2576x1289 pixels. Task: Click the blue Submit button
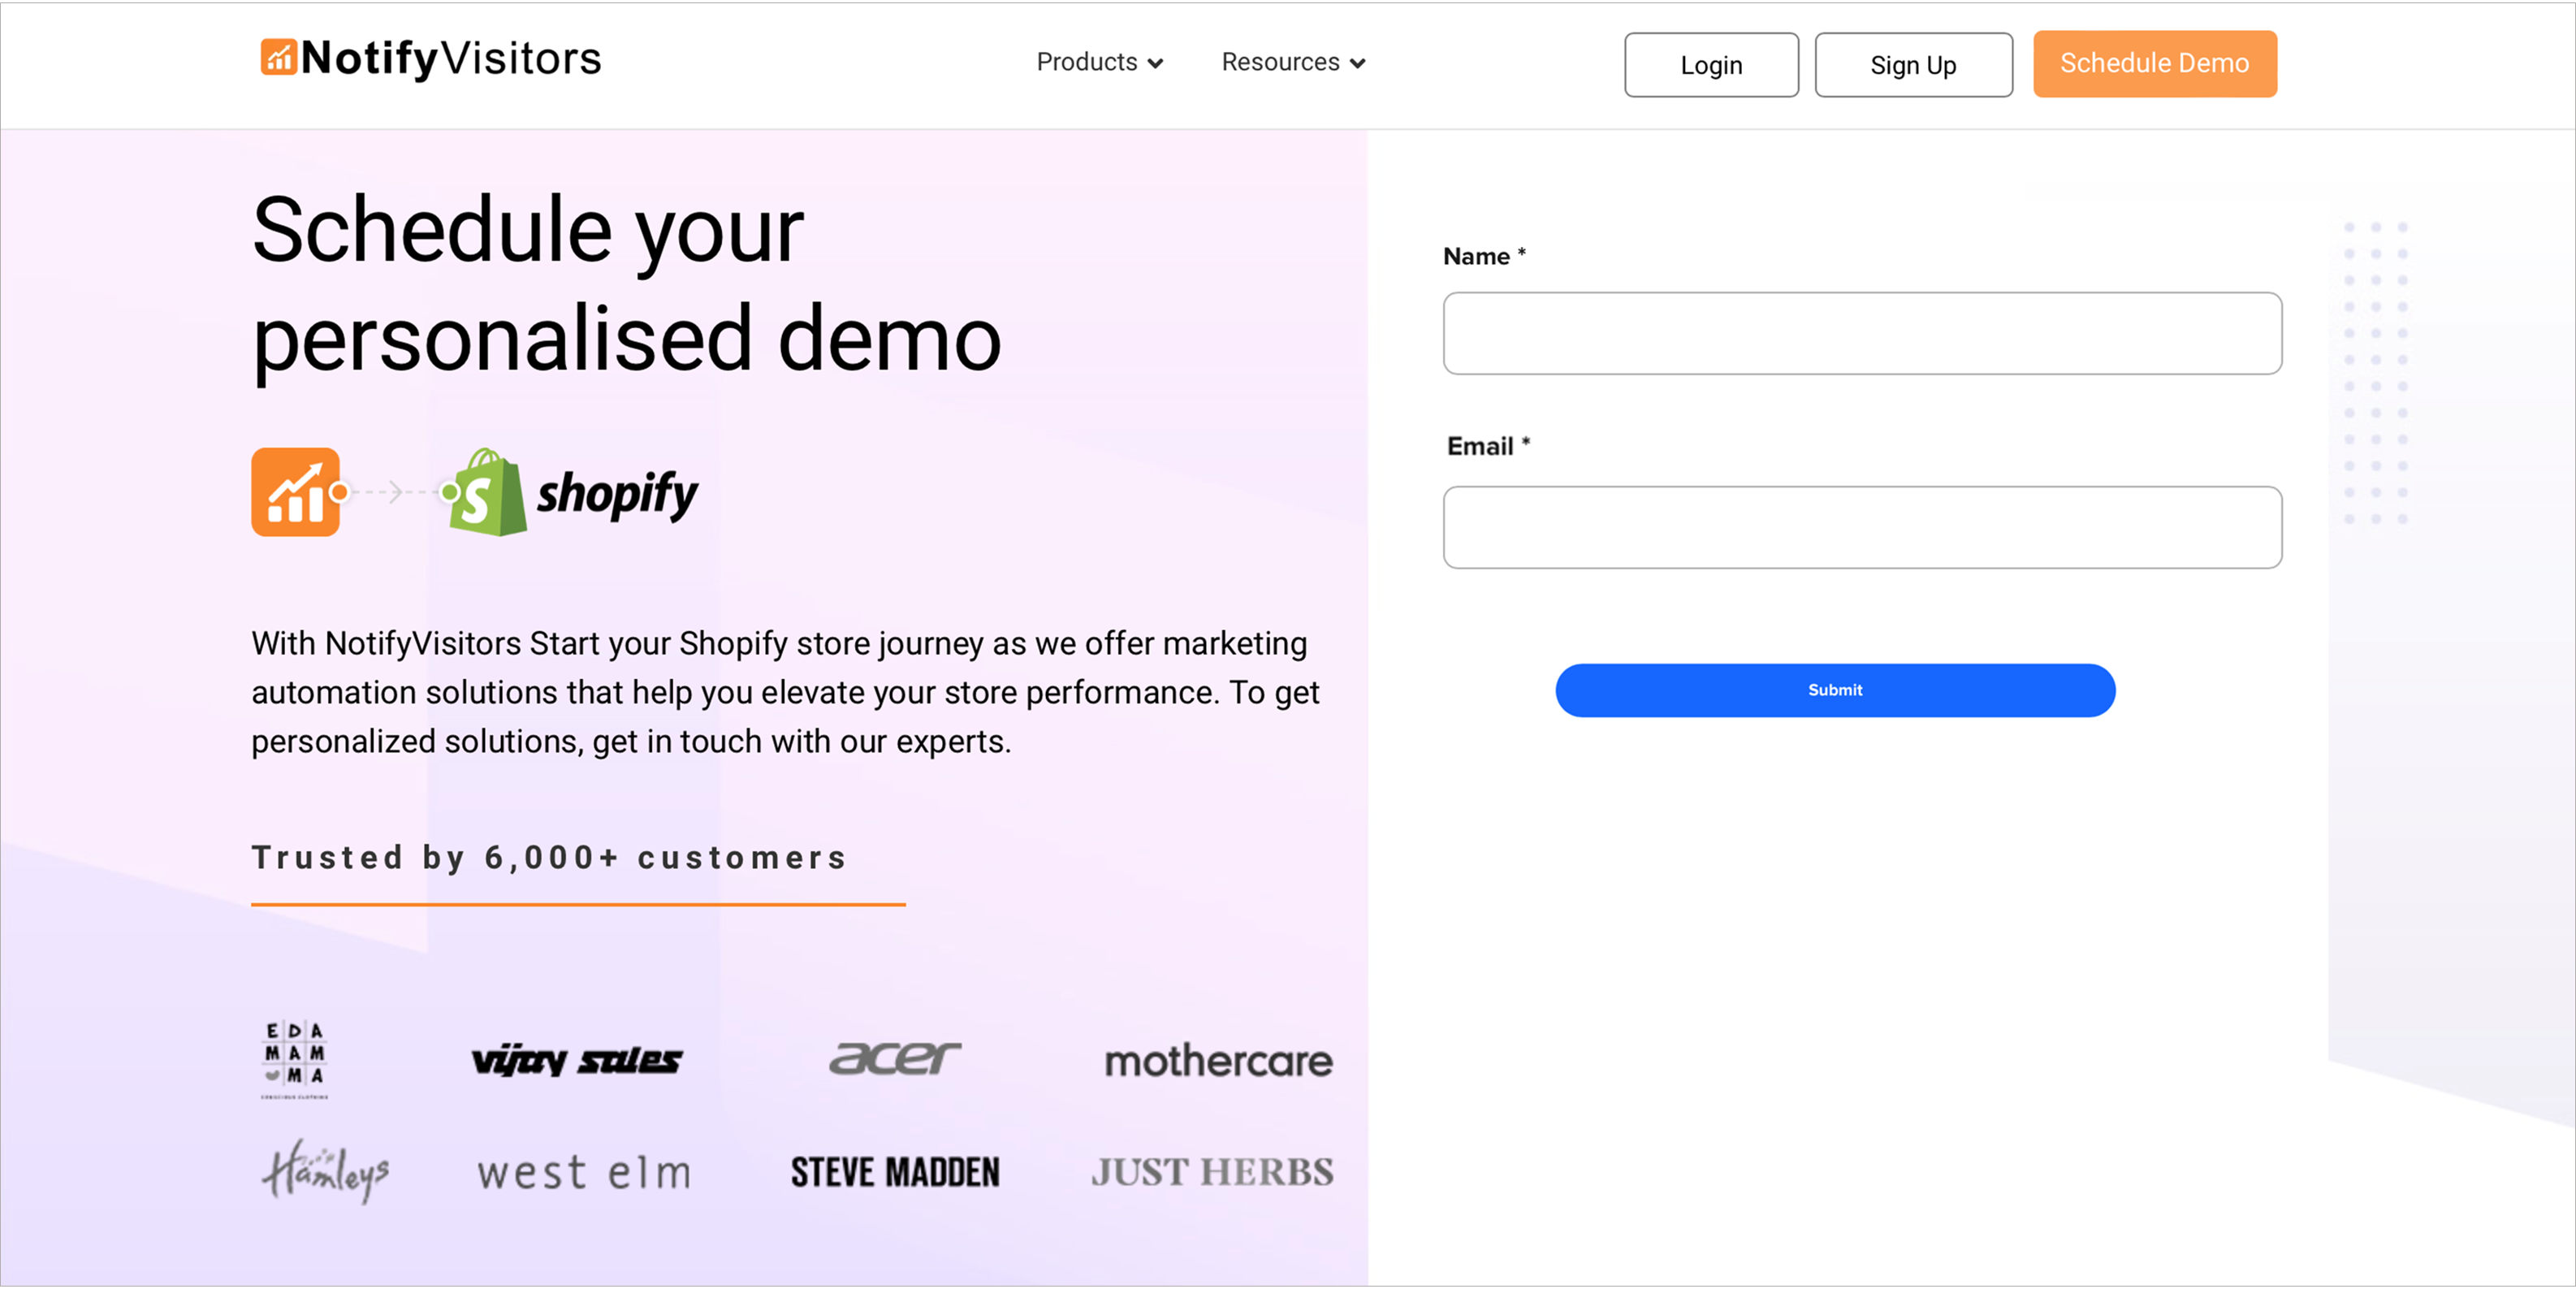(1835, 690)
